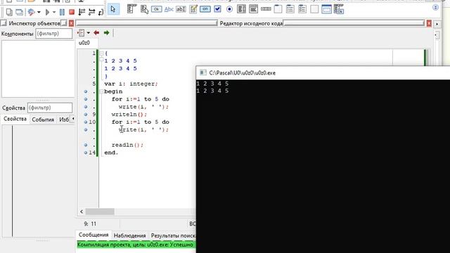This screenshot has width=450, height=253.
Task: Open the build mode dropdown arrow
Action: tap(39, 13)
